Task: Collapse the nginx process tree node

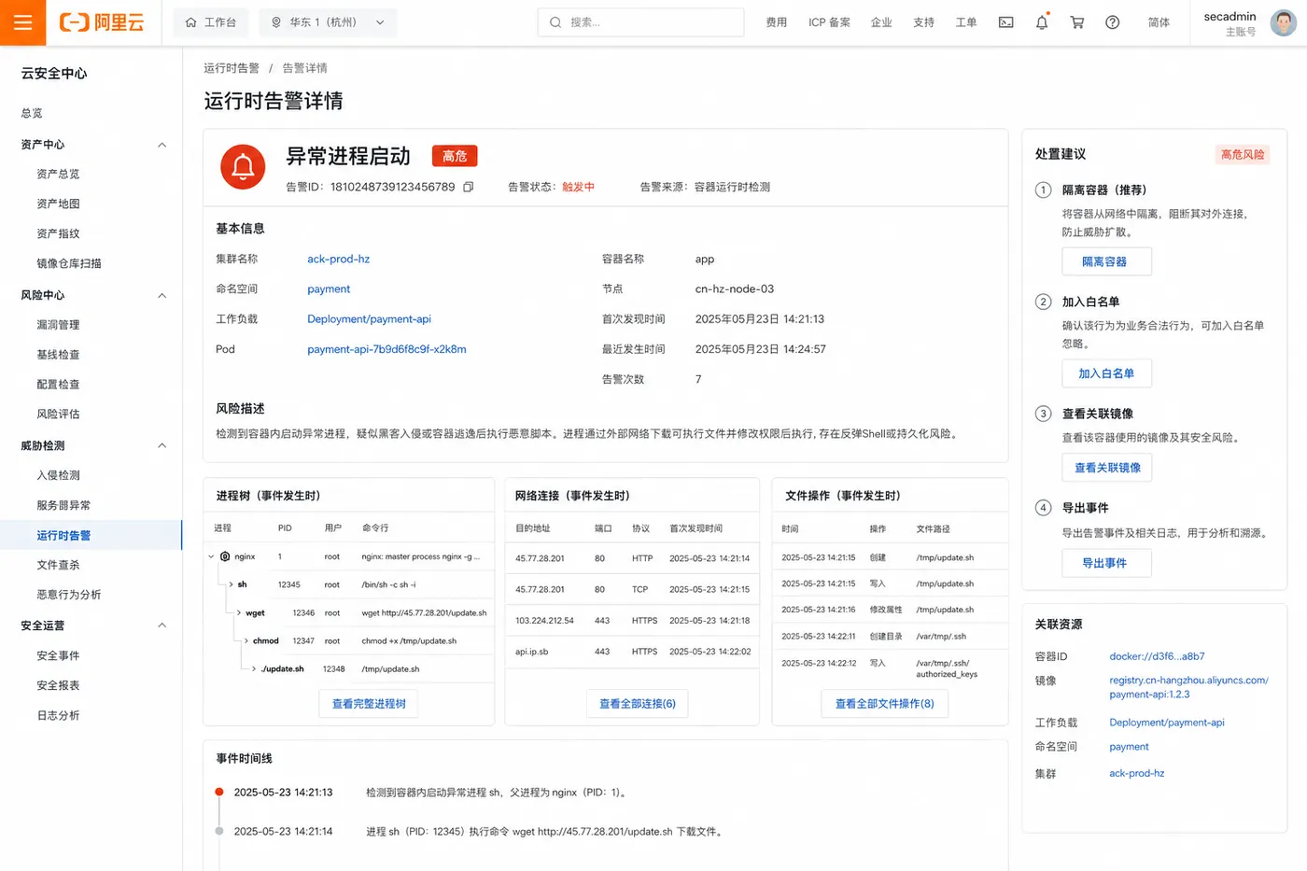Action: point(211,556)
